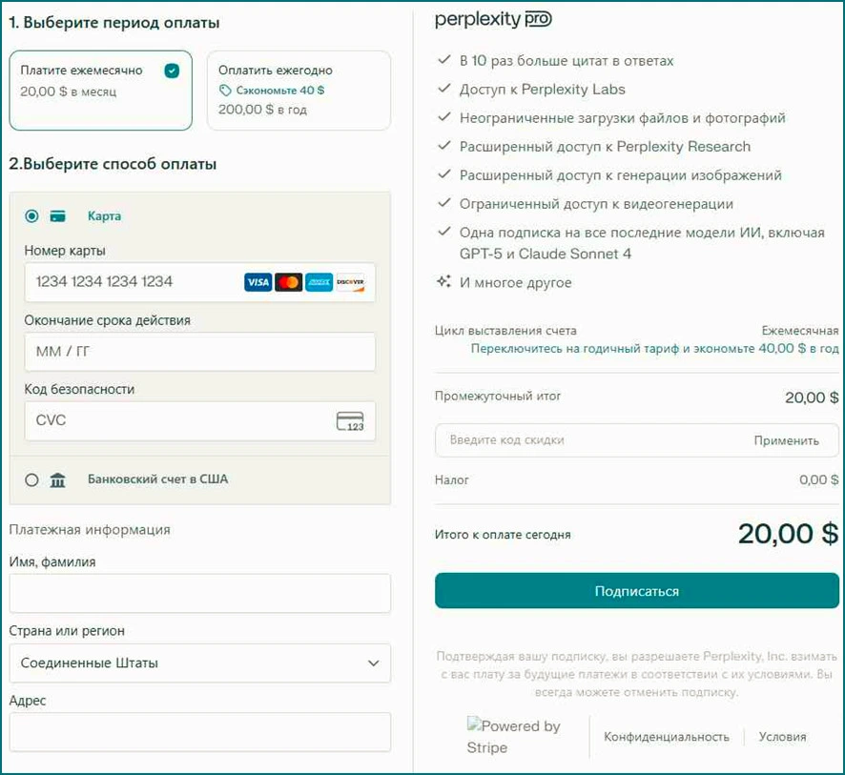Focus the Имя, фамилия text field
This screenshot has width=845, height=775.
point(199,593)
